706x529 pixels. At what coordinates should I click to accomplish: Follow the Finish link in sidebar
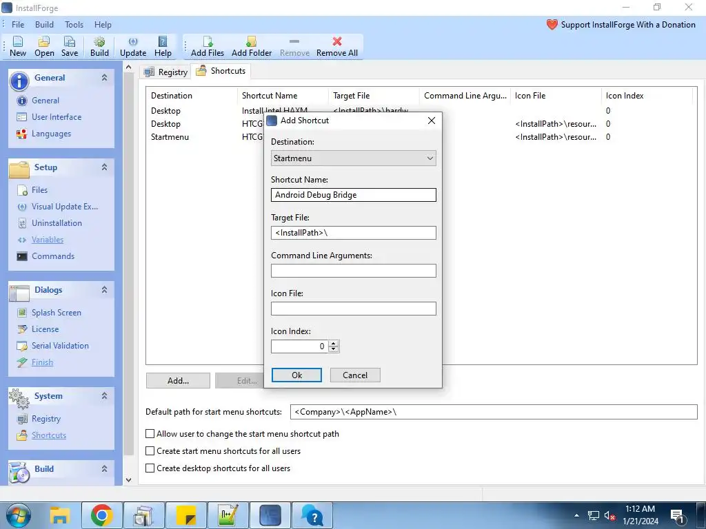42,362
